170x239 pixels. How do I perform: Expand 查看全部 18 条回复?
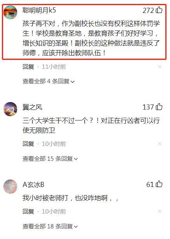[50, 226]
